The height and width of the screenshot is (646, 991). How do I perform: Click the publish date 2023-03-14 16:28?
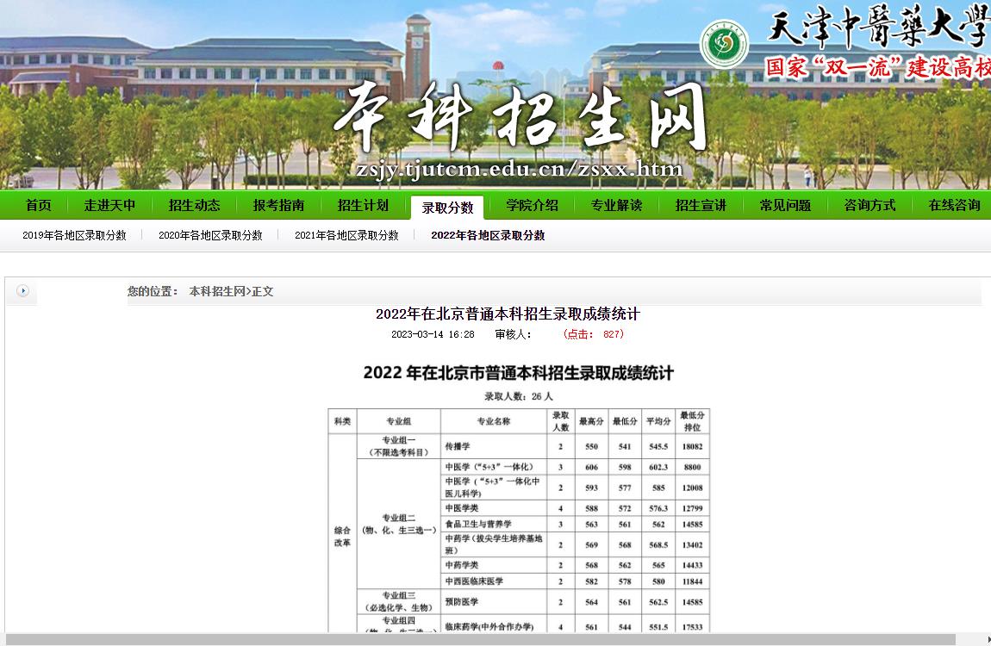433,335
